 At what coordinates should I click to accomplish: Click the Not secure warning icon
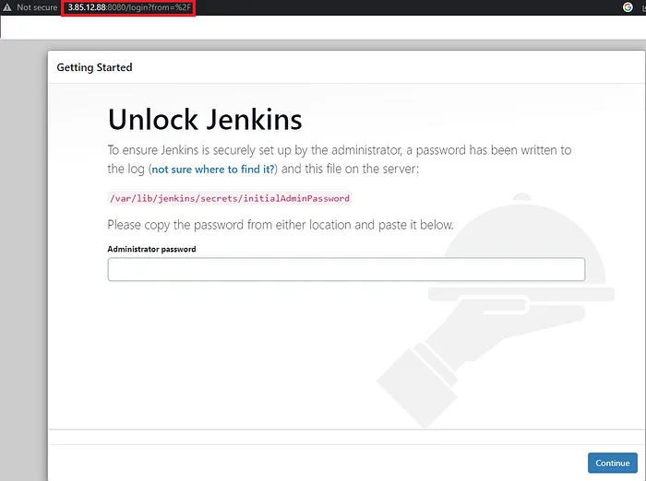click(7, 7)
